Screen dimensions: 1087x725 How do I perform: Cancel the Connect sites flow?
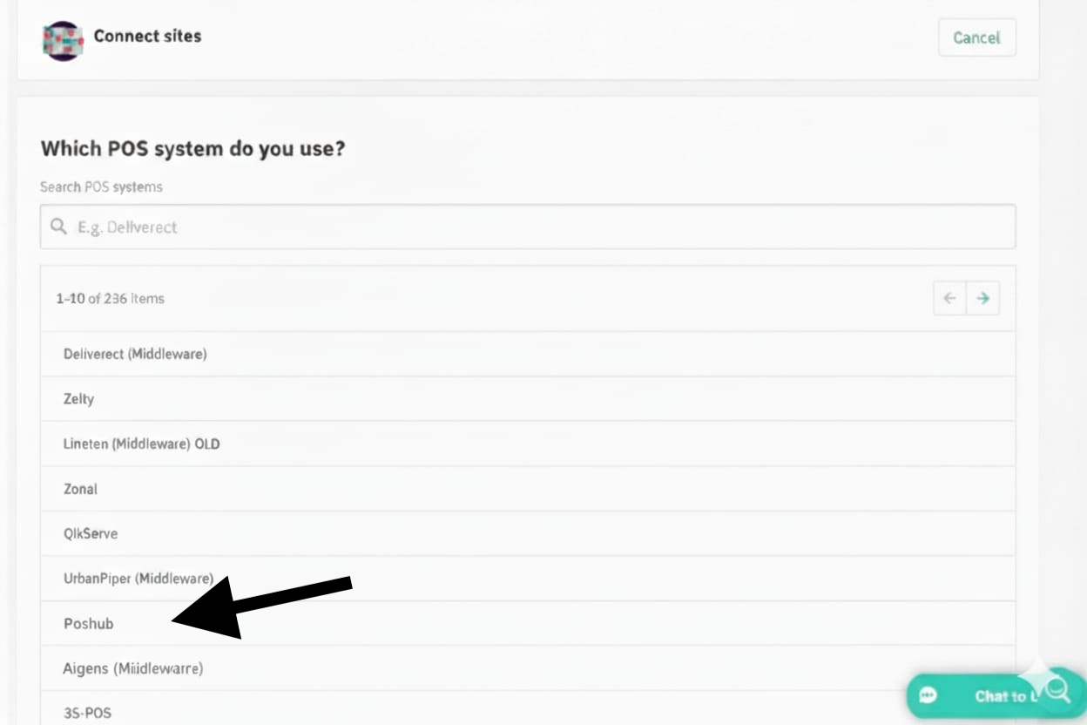tap(976, 37)
